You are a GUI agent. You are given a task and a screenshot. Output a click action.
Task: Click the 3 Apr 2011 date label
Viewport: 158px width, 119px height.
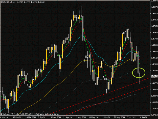pos(43,117)
